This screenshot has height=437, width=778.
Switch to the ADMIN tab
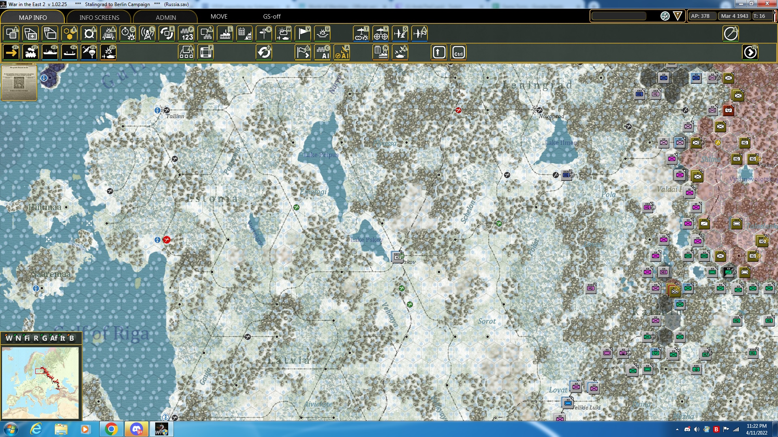[166, 17]
